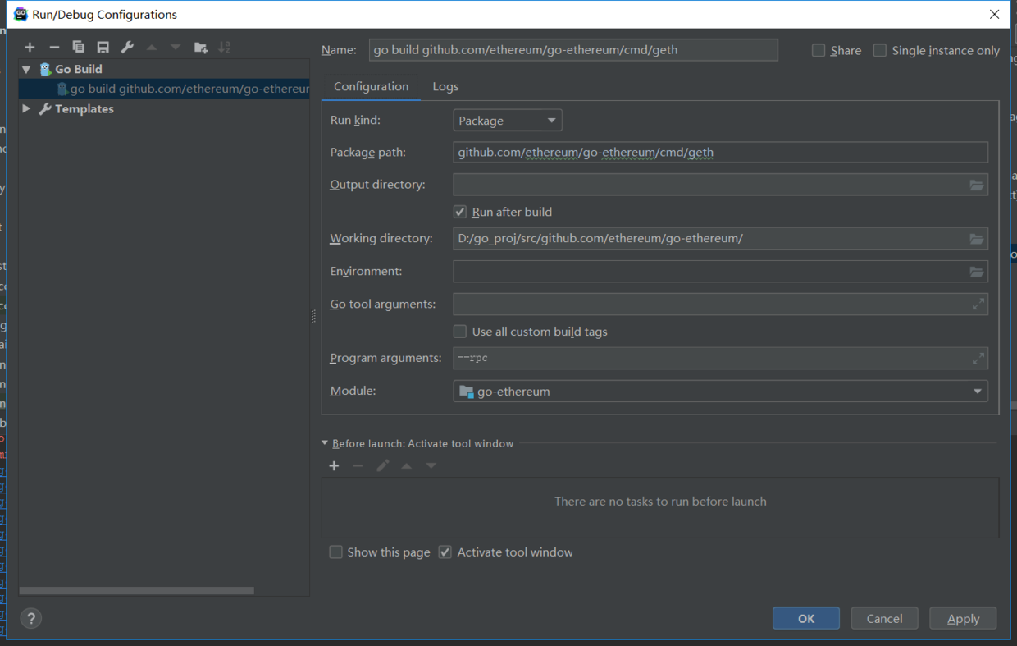Copy the selected configuration

click(x=78, y=48)
